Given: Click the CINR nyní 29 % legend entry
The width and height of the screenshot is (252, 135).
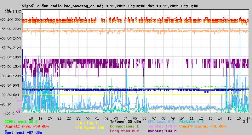Looking at the screenshot, I should pos(21,121).
